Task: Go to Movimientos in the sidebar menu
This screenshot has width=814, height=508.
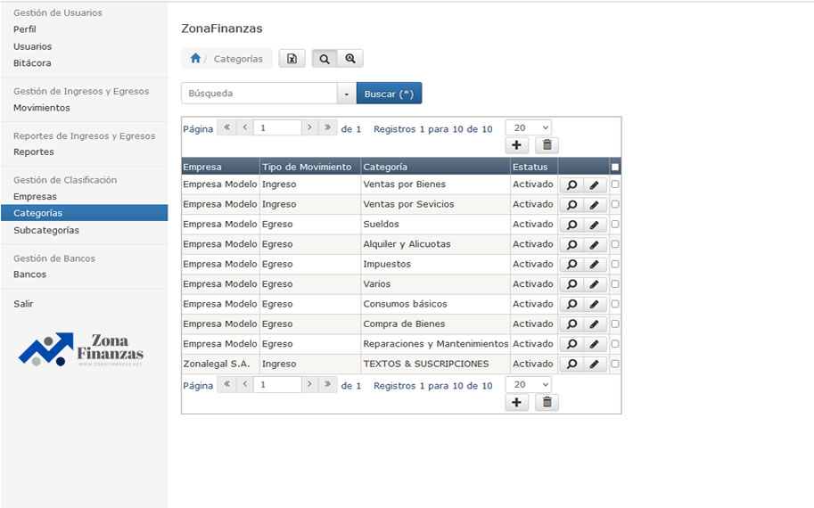Action: coord(42,108)
